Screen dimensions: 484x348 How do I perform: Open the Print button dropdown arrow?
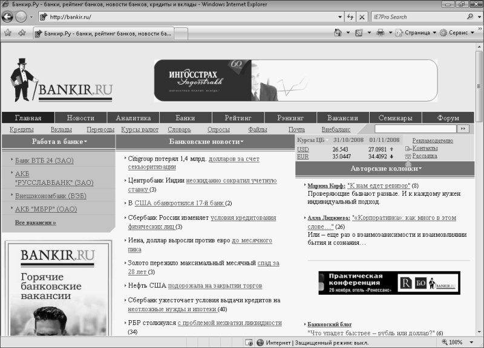(x=390, y=33)
